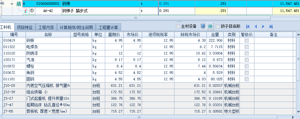
Task: Click the 市场价 column header
Action: pyautogui.click(x=133, y=35)
